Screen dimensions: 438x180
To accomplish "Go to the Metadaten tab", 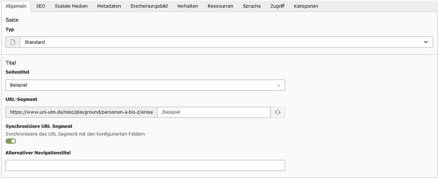I will click(x=109, y=6).
